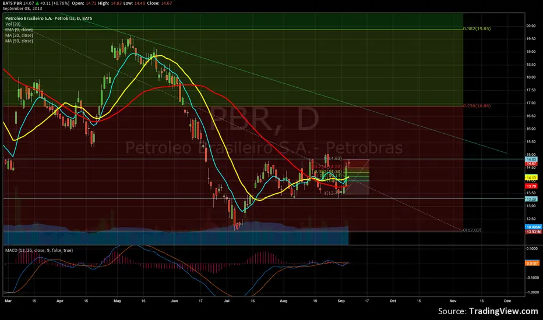
Task: Click the 0.5000 MACD axis label
Action: tap(533, 249)
